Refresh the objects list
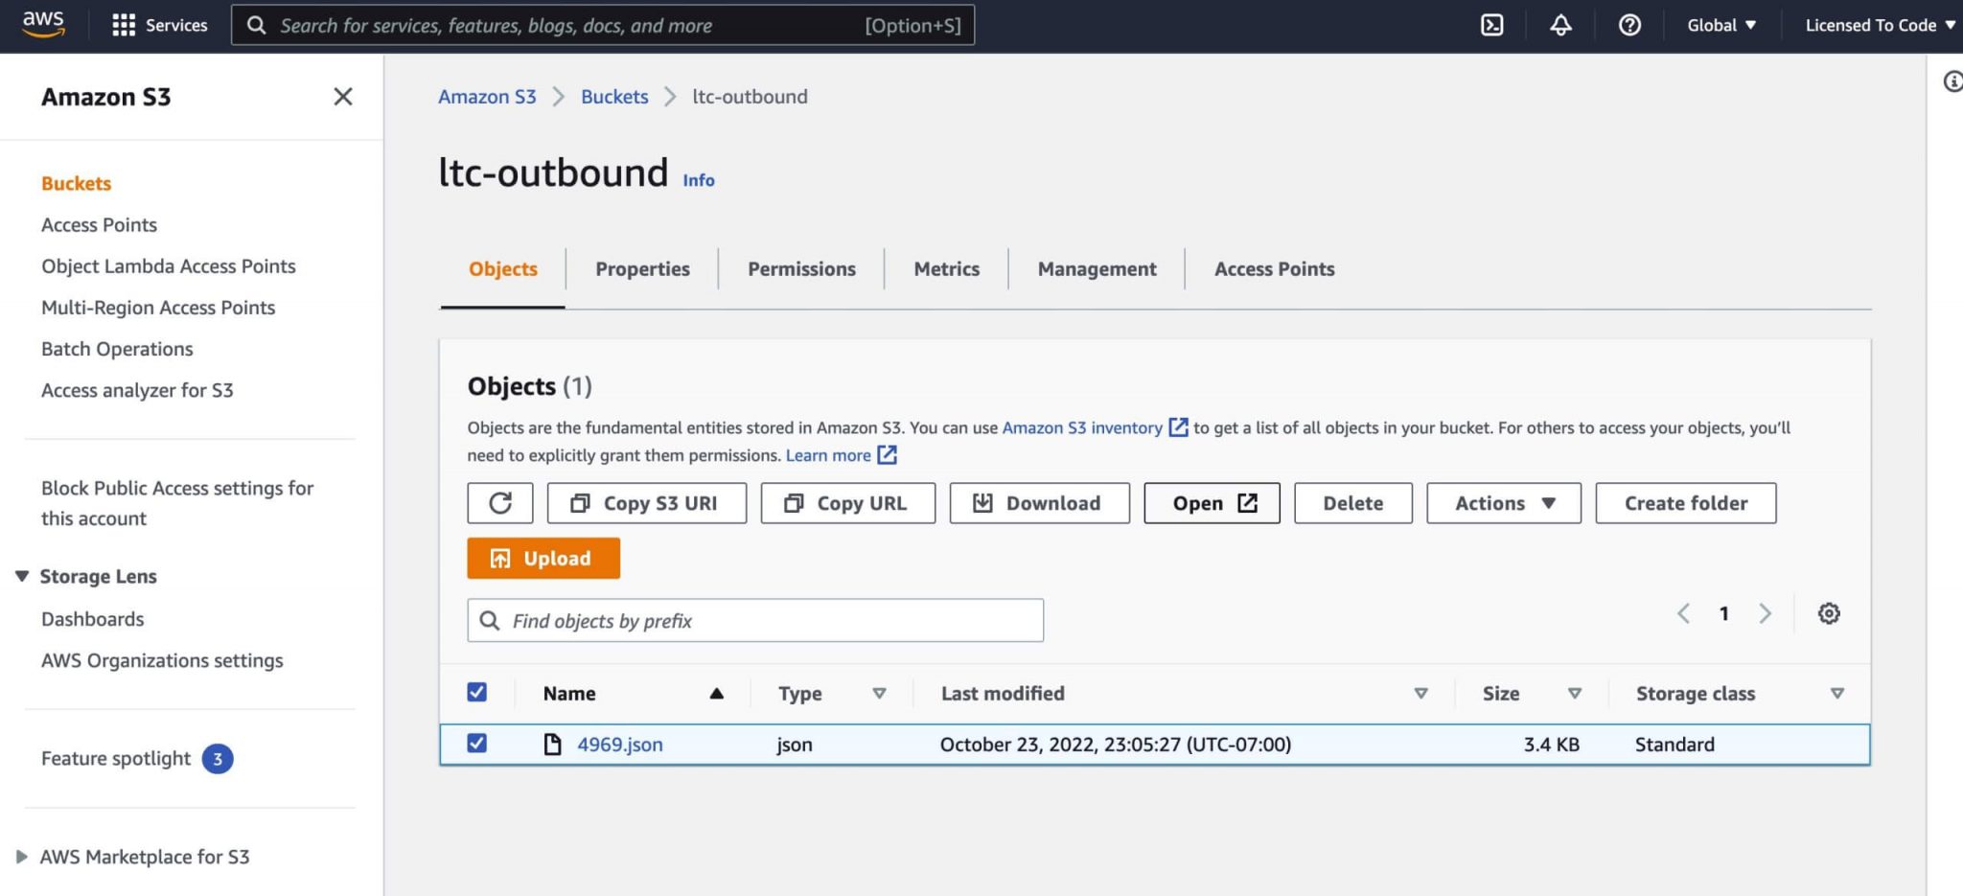 click(x=499, y=502)
